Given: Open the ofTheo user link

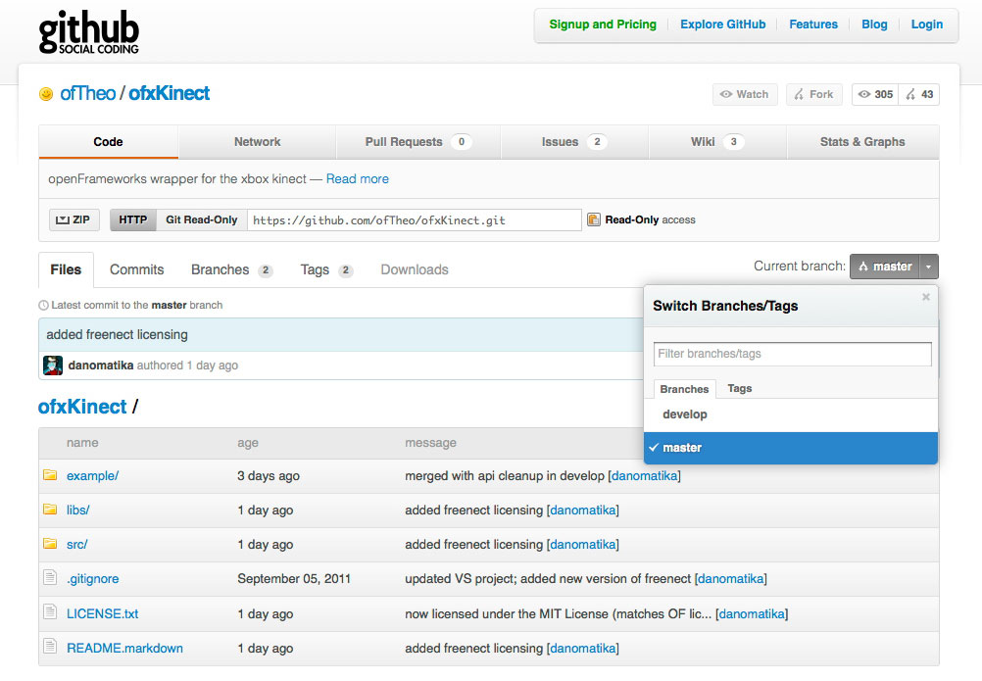Looking at the screenshot, I should click(87, 94).
